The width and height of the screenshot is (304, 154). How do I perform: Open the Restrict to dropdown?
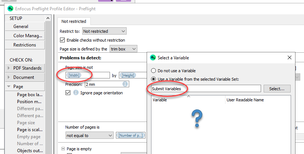tap(104, 31)
